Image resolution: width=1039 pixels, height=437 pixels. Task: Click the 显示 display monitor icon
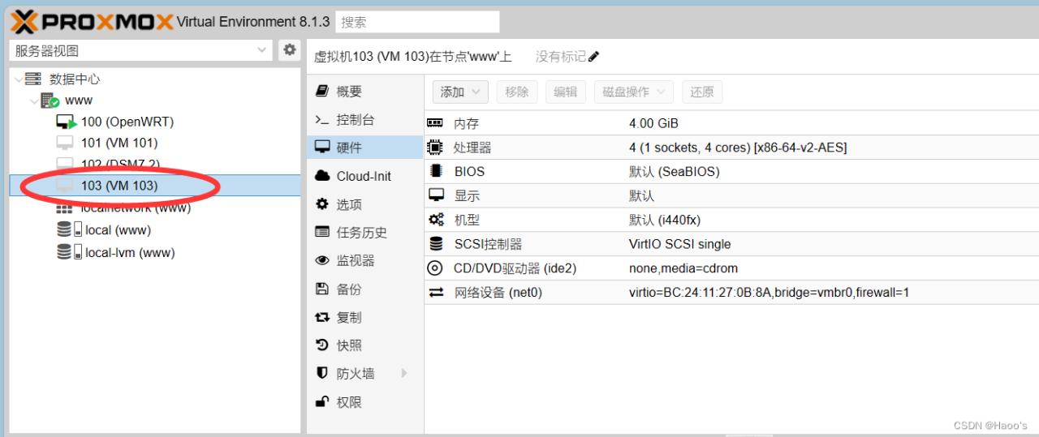click(436, 195)
